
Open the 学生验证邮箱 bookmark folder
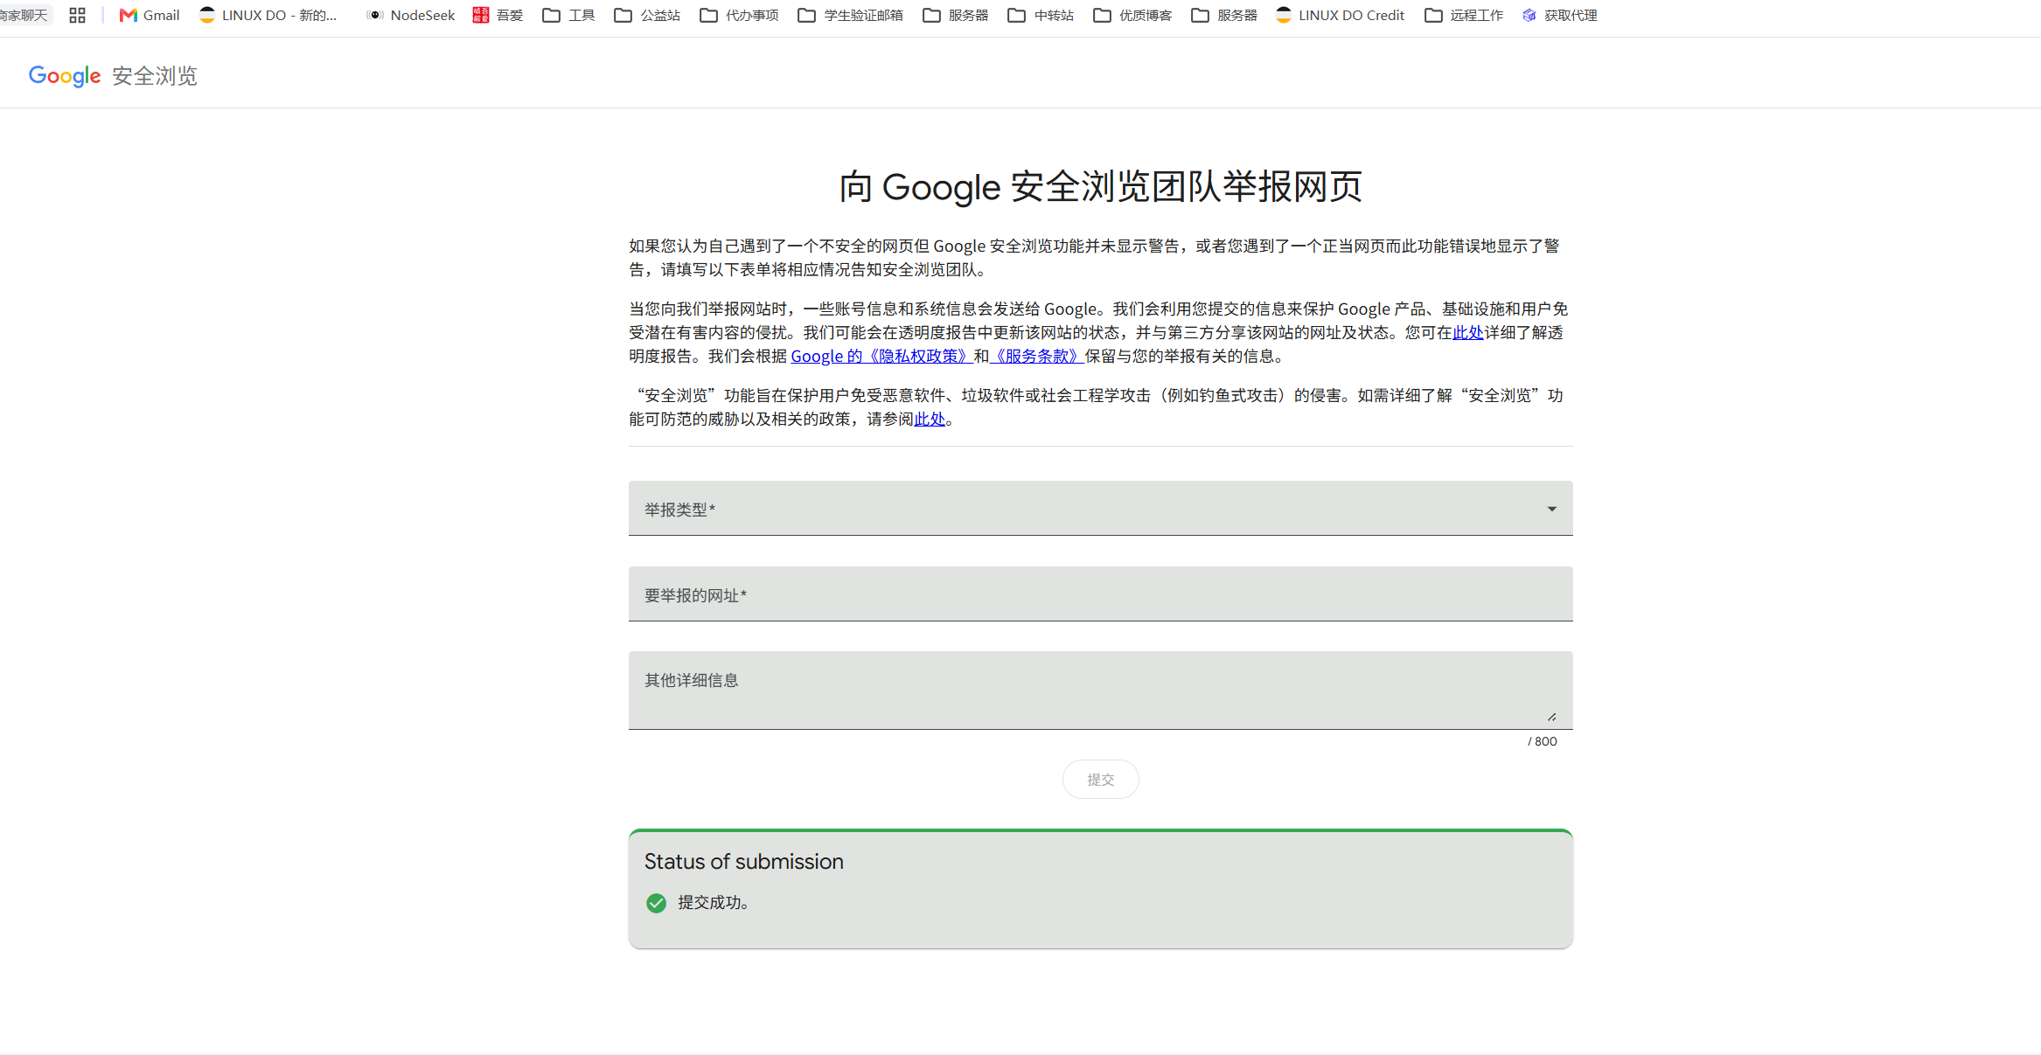850,15
